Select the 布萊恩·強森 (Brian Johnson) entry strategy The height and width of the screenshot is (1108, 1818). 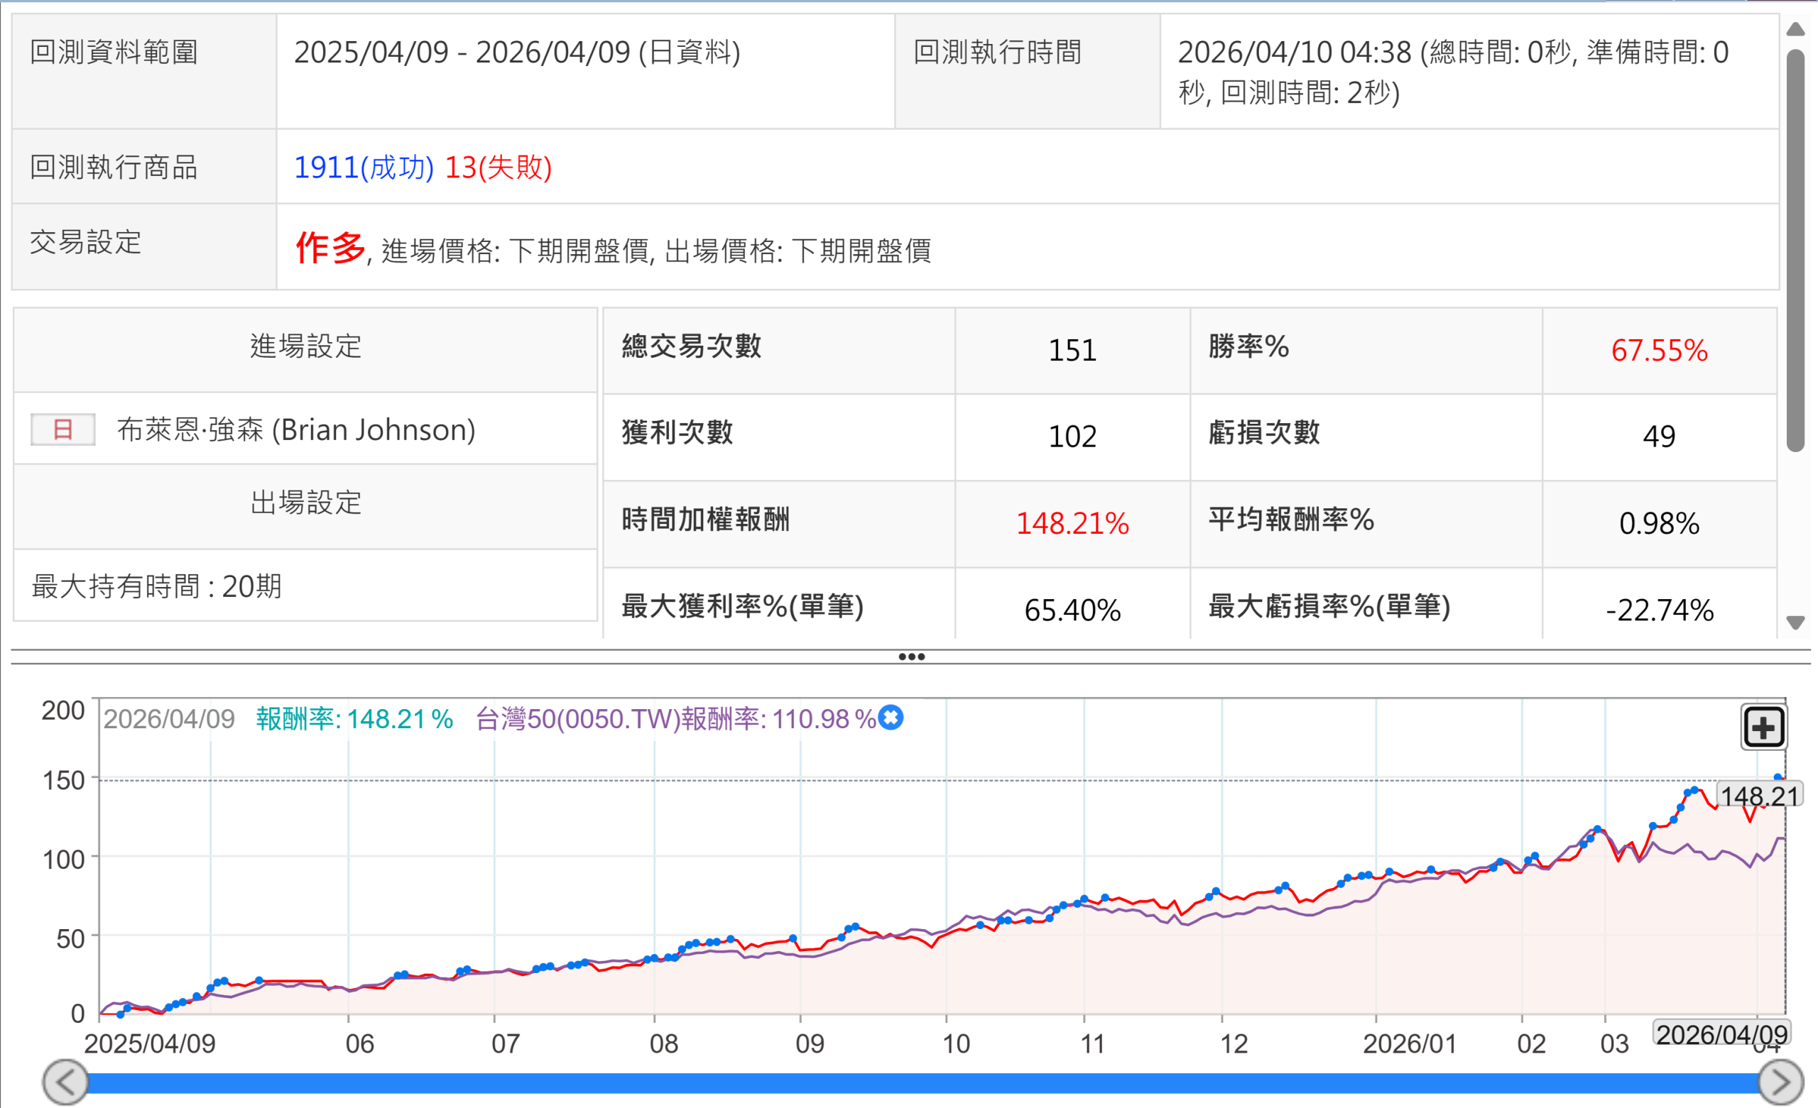click(x=296, y=429)
